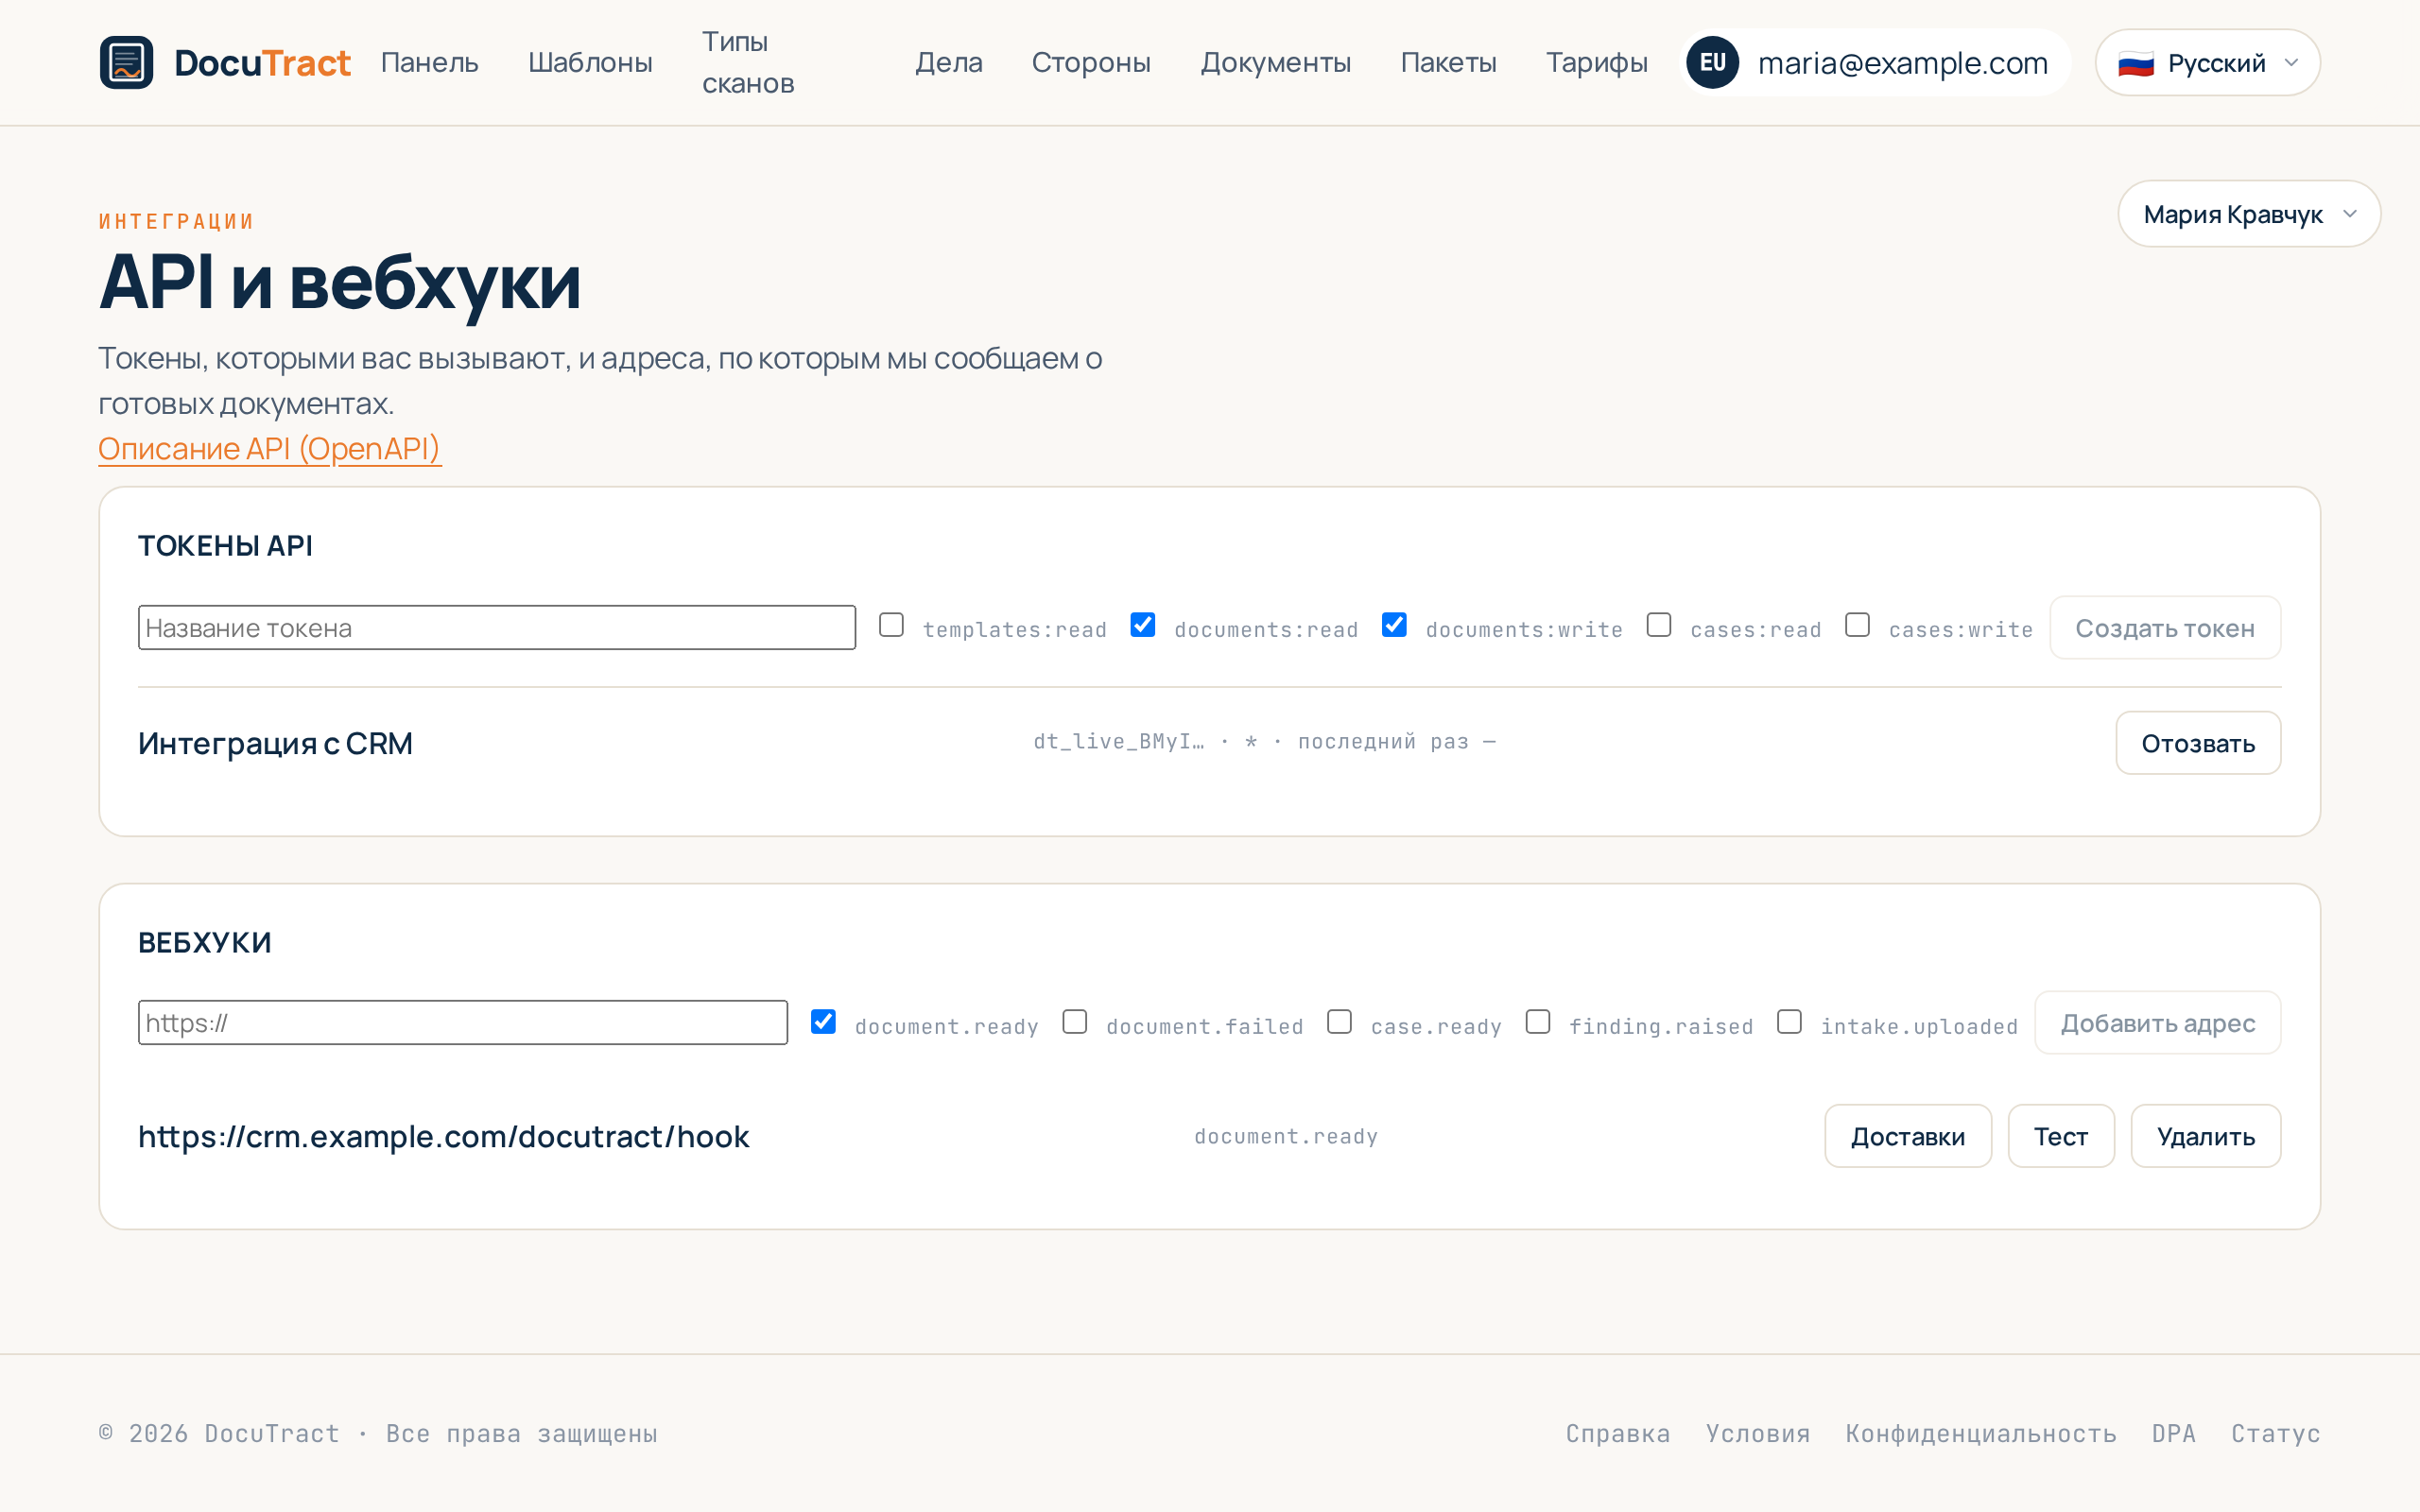Click the Добавить адрес button
The height and width of the screenshot is (1512, 2420).
point(2157,1023)
